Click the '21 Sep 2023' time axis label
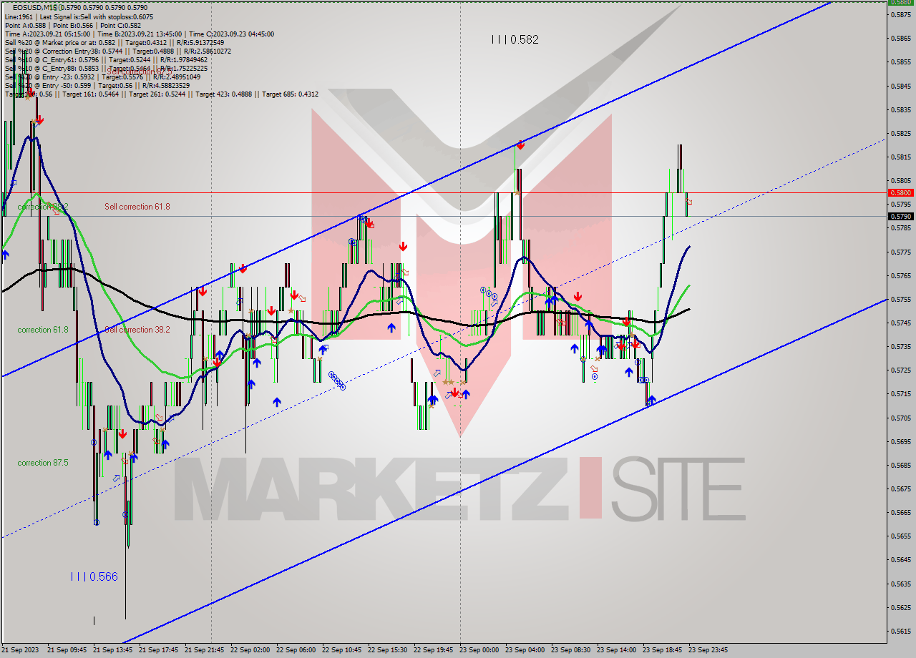 point(21,650)
